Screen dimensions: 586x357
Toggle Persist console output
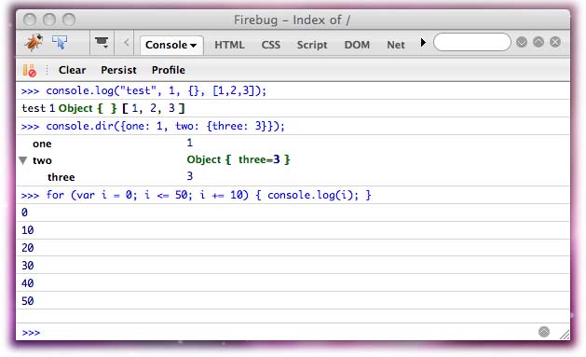point(118,70)
